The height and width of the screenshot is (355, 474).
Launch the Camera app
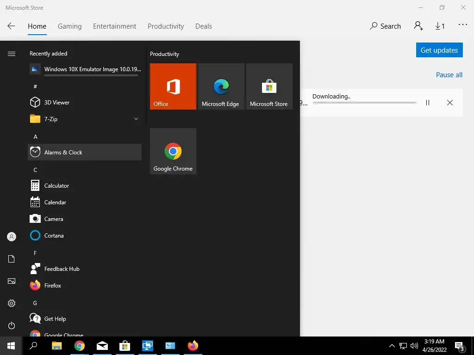click(85, 219)
